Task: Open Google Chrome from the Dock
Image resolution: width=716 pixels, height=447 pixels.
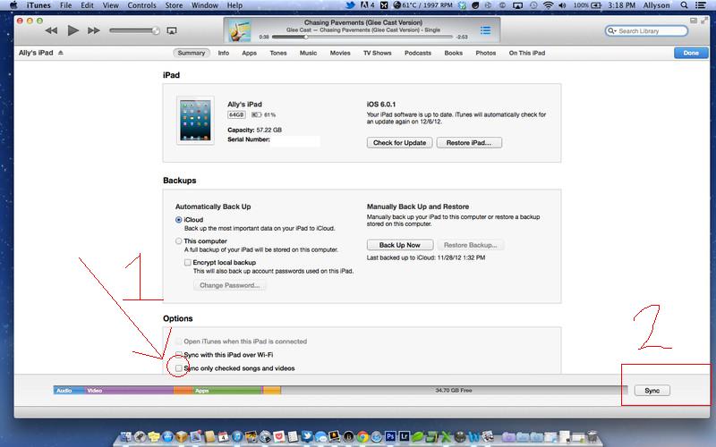Action: pos(362,436)
